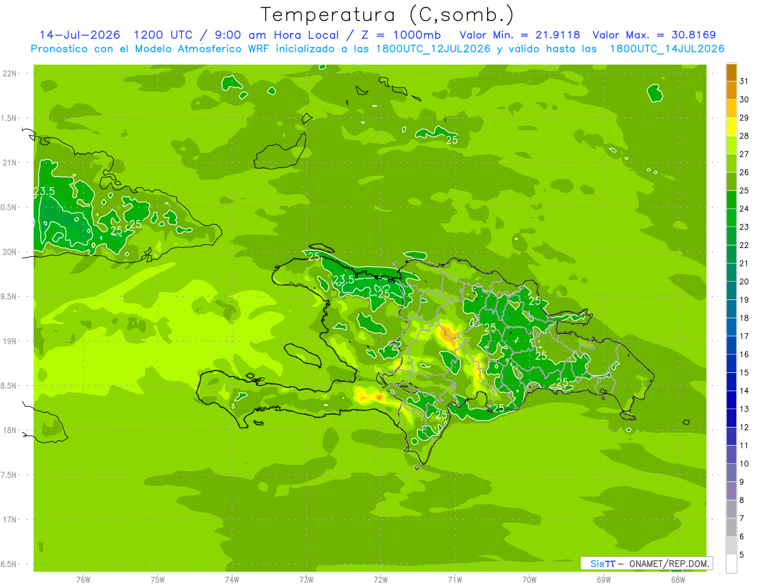Viewport: 761px width, 588px height.
Task: Click the 'Valor Min. = 21.9118' readout
Action: [520, 35]
